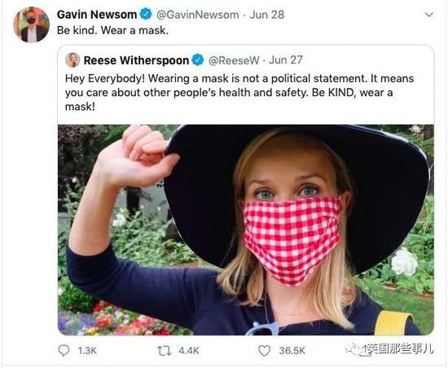Open the Jun 28 tweet timestamp
The width and height of the screenshot is (448, 368).
[x=267, y=15]
